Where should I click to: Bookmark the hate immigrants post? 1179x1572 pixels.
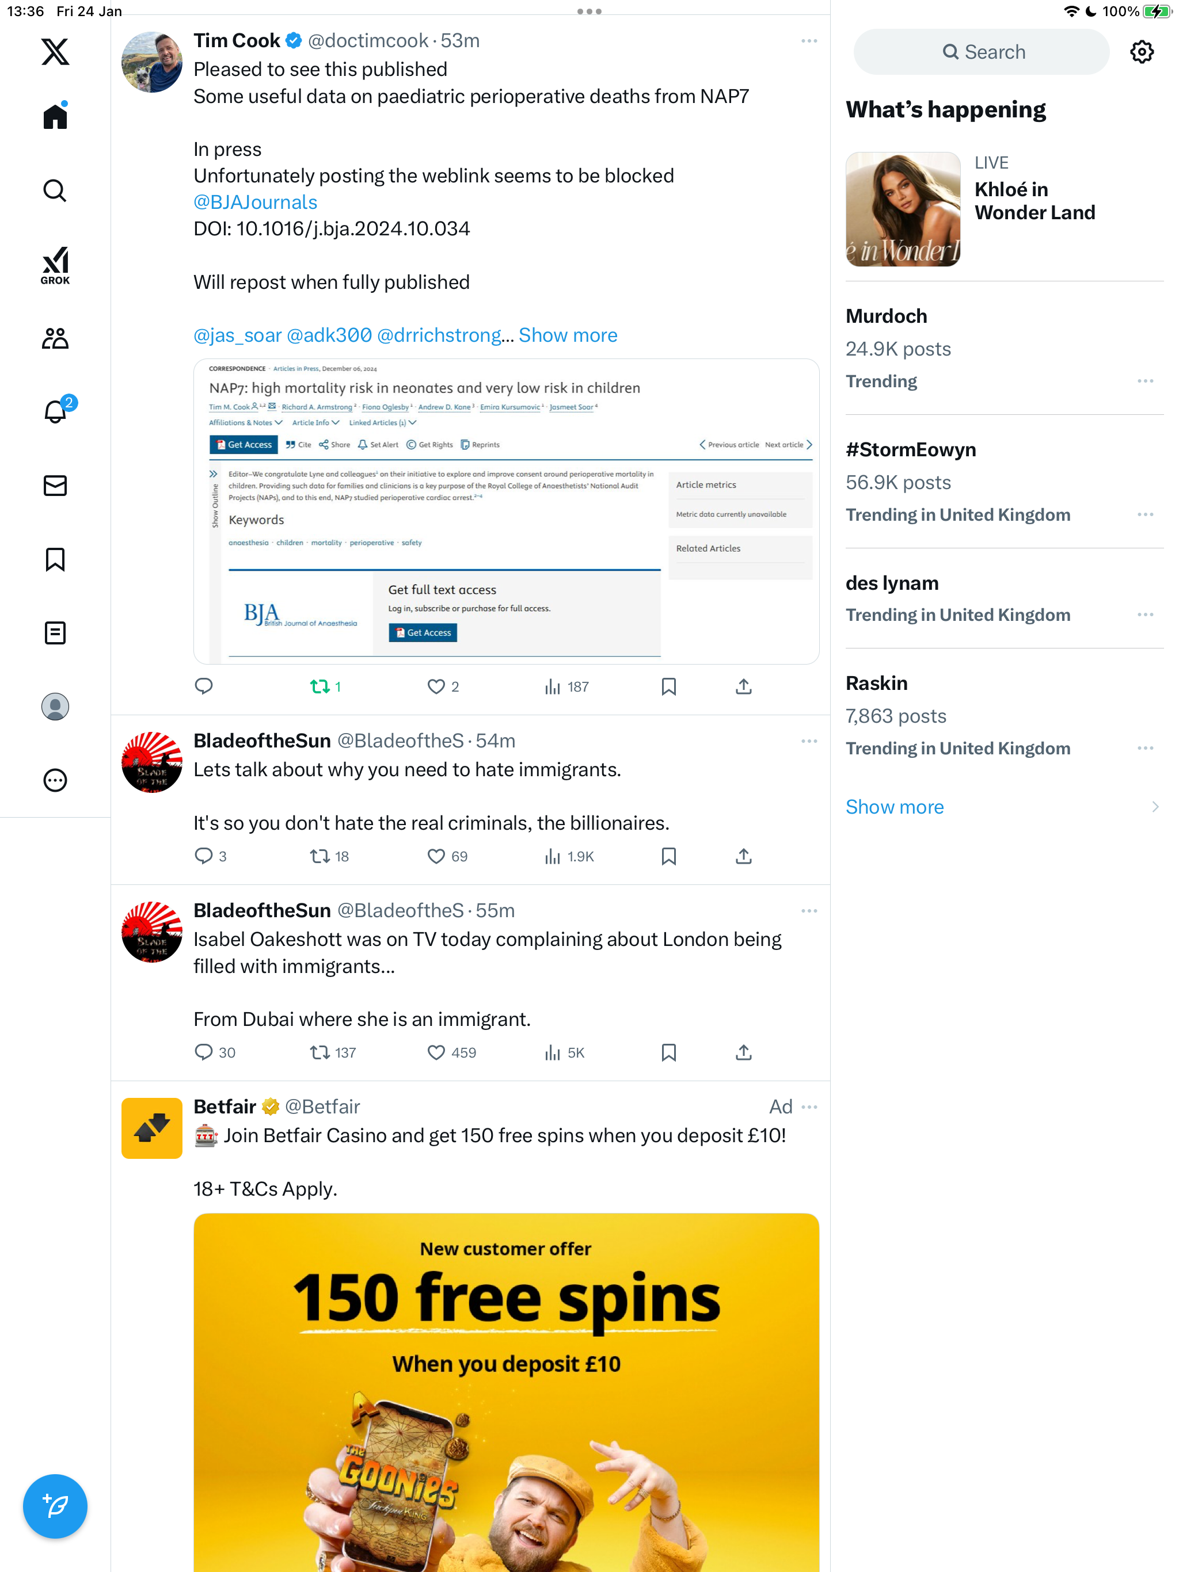[x=668, y=856]
